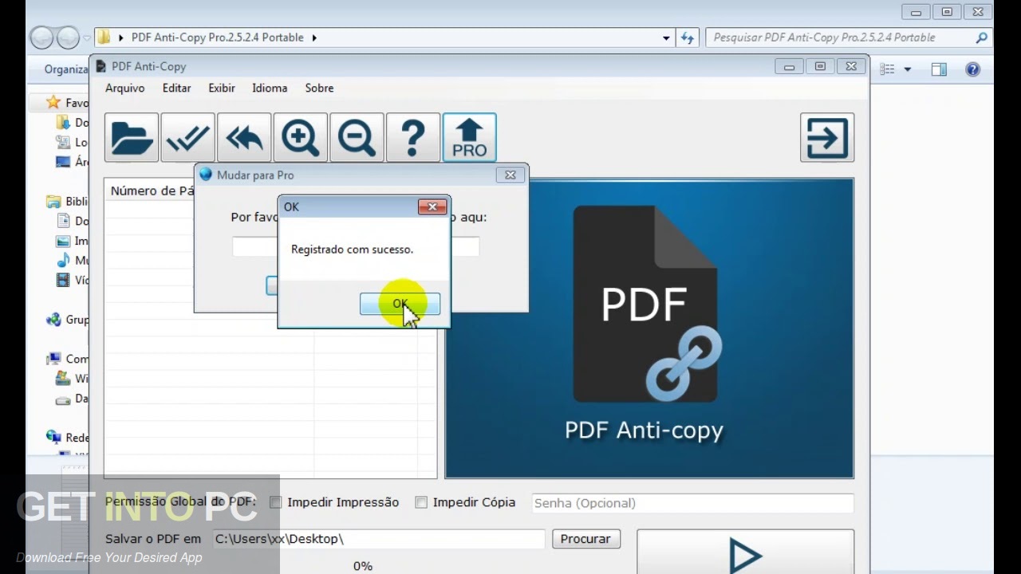Go forward using Explorer's forward arrow
1021x574 pixels.
coord(69,37)
